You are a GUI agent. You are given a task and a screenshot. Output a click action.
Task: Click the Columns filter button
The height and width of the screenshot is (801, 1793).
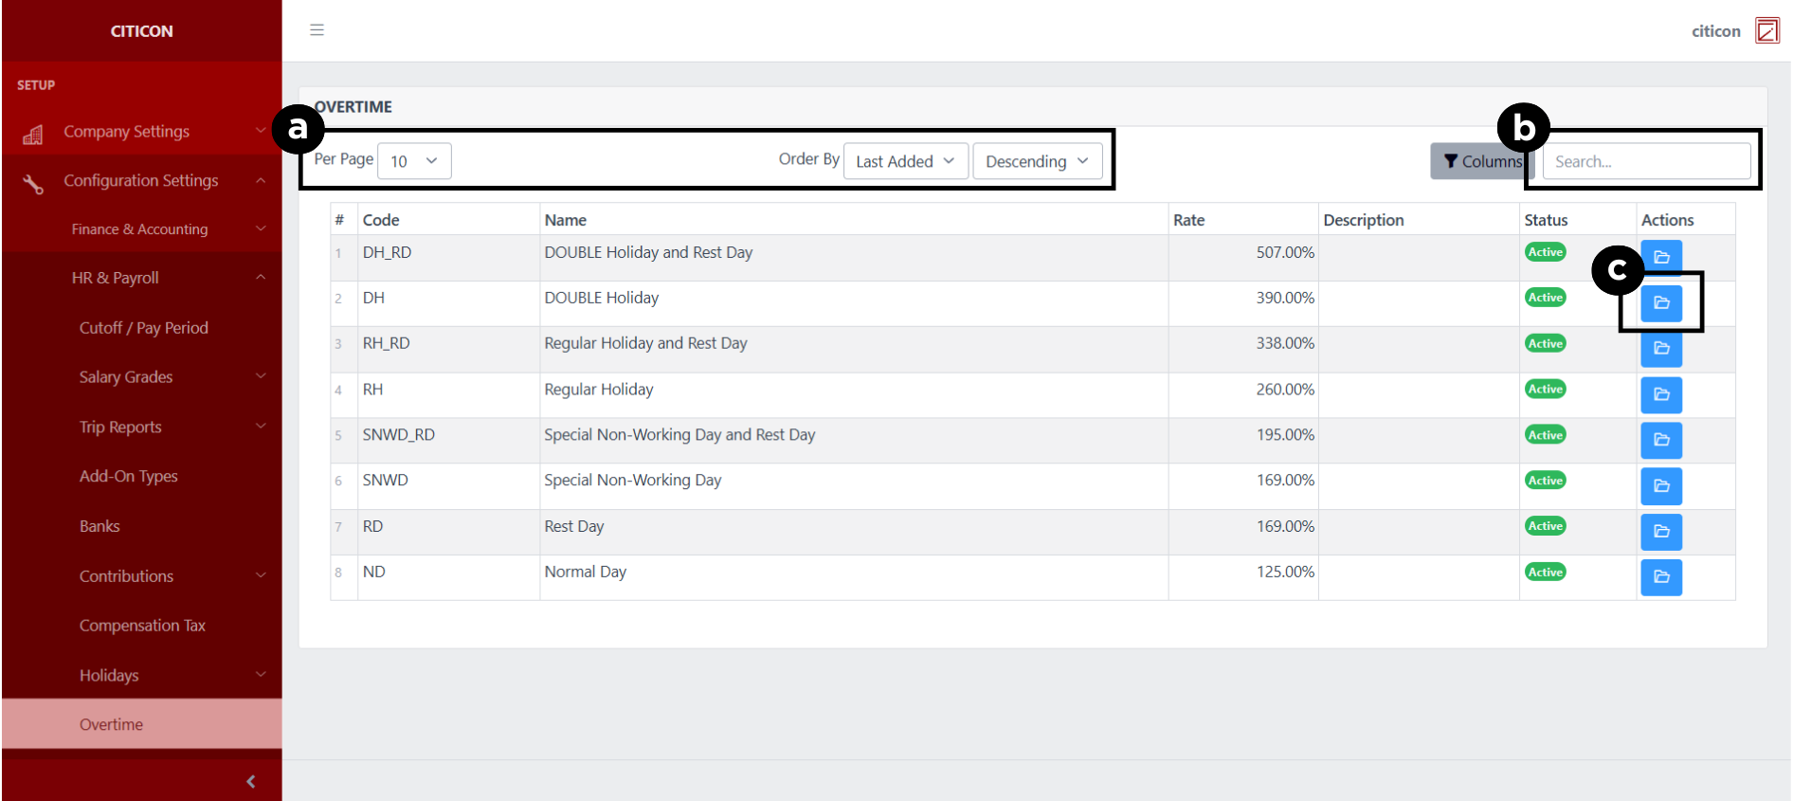pos(1480,161)
